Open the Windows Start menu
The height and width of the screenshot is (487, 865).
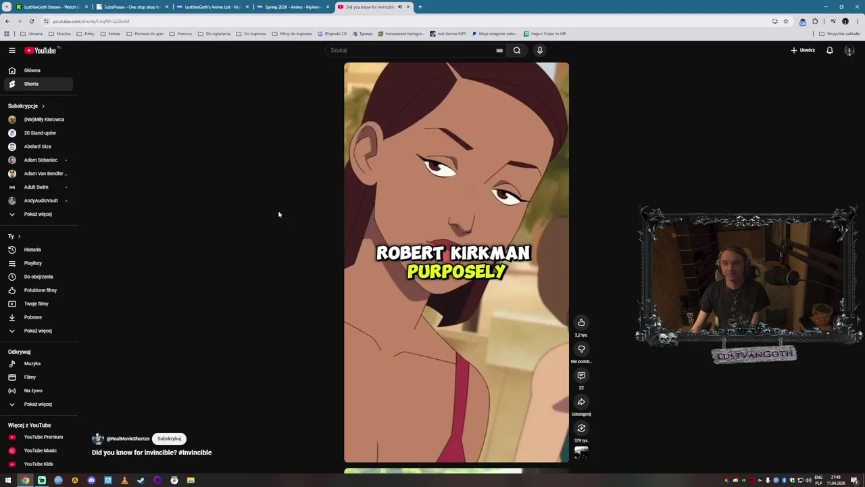click(x=8, y=480)
